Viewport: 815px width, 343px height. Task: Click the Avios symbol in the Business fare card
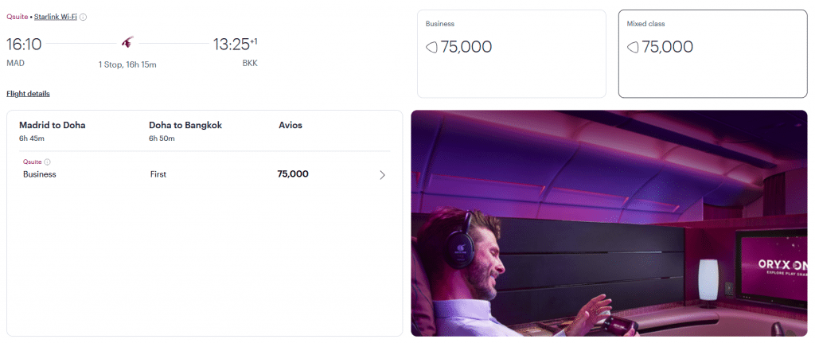click(432, 47)
